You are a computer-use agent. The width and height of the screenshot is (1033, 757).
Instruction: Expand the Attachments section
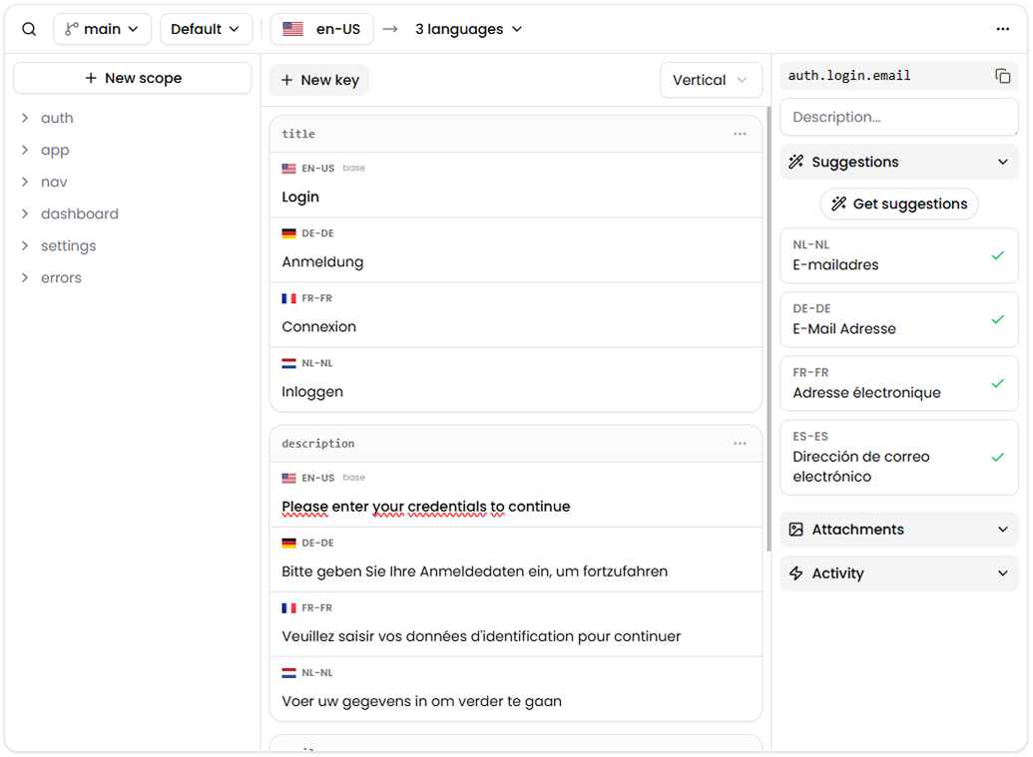point(899,530)
